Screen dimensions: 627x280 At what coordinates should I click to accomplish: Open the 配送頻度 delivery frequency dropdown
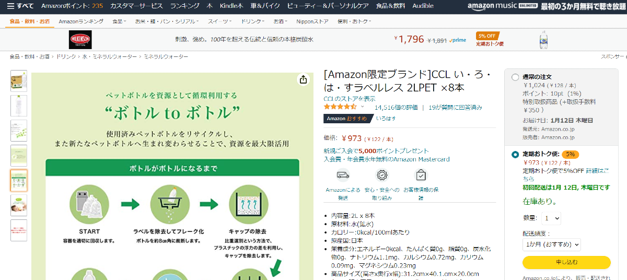click(x=551, y=244)
